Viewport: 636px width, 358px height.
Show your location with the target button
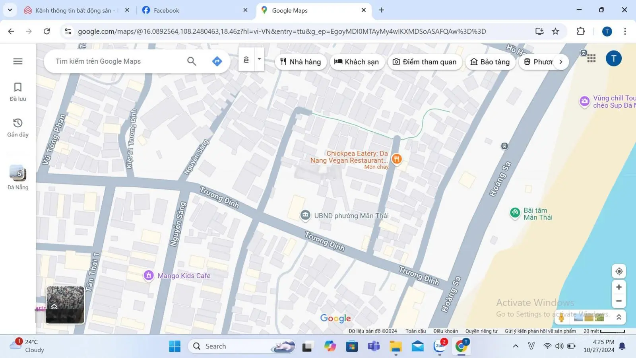pyautogui.click(x=619, y=271)
